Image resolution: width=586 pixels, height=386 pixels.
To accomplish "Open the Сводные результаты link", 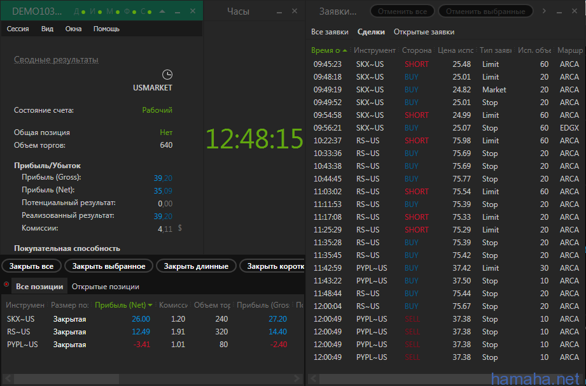I will tap(56, 59).
